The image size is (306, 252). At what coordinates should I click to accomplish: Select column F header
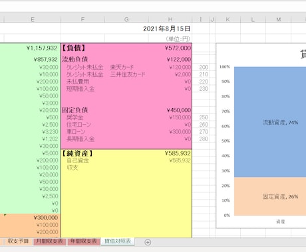pyautogui.click(x=82, y=19)
